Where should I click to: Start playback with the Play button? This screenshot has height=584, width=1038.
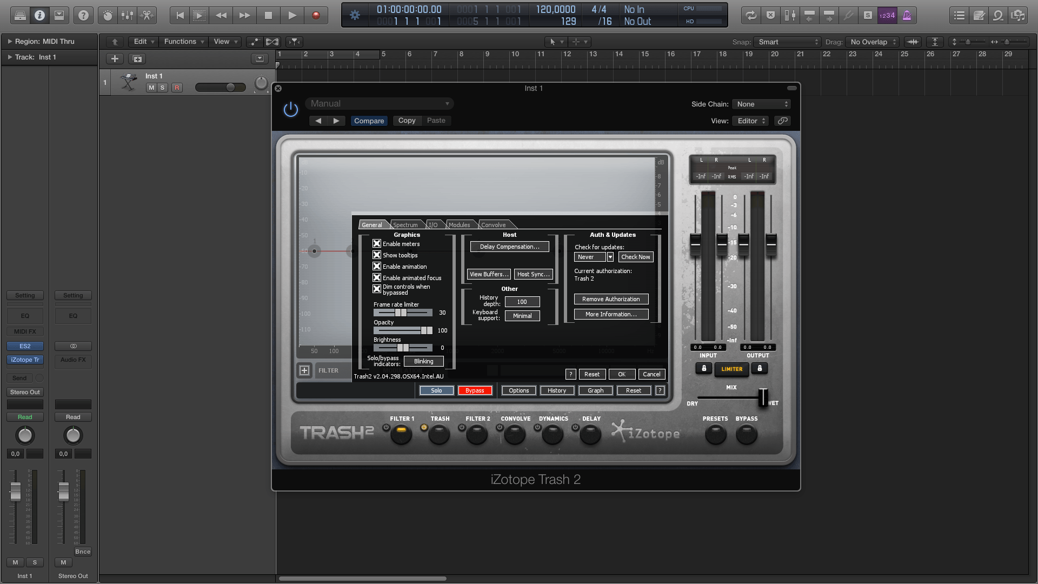click(x=292, y=16)
